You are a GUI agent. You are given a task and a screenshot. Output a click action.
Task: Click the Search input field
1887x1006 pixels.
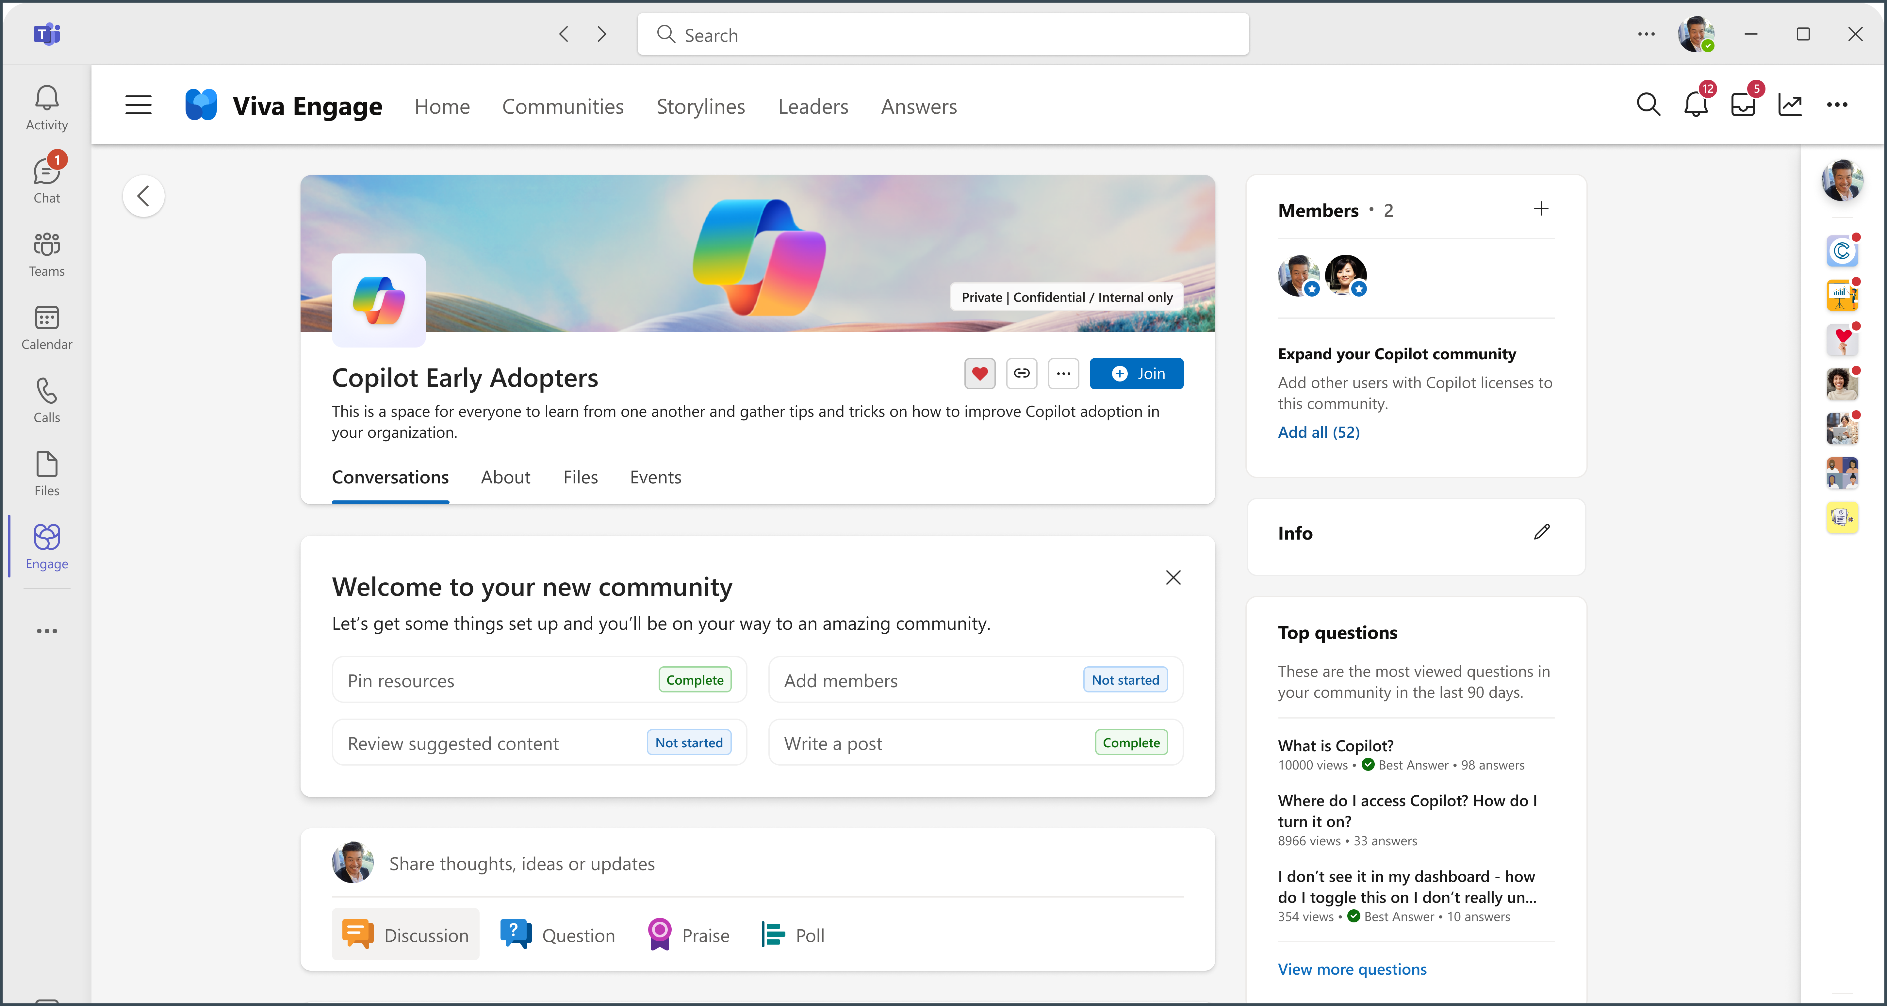point(943,34)
